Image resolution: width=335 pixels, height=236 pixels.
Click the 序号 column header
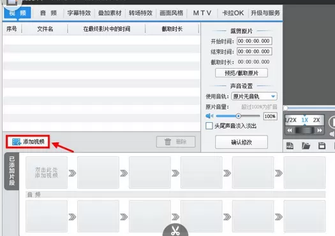click(11, 29)
